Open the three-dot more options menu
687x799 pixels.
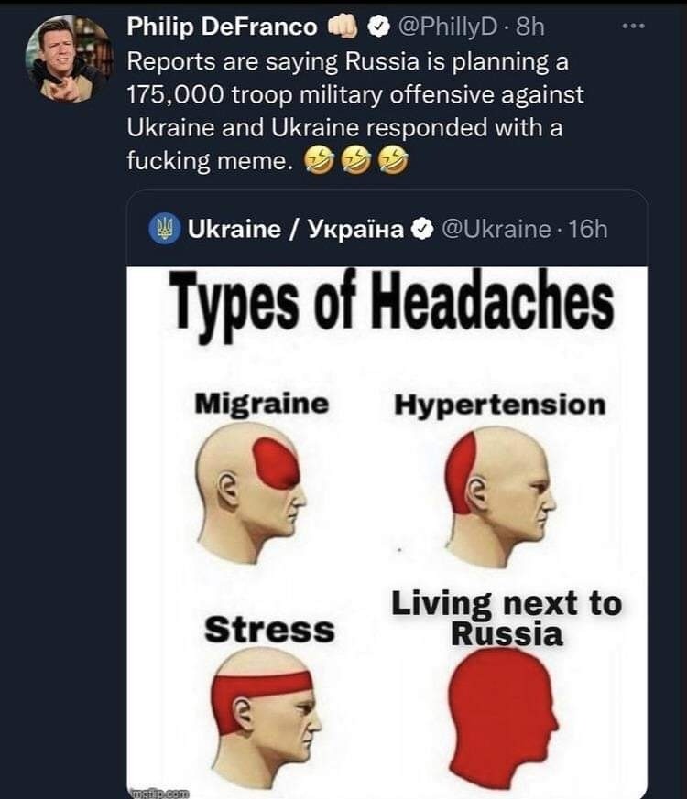634,26
